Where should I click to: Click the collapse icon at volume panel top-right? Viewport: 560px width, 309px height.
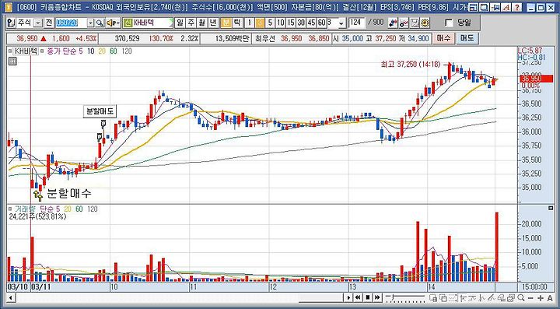point(551,209)
